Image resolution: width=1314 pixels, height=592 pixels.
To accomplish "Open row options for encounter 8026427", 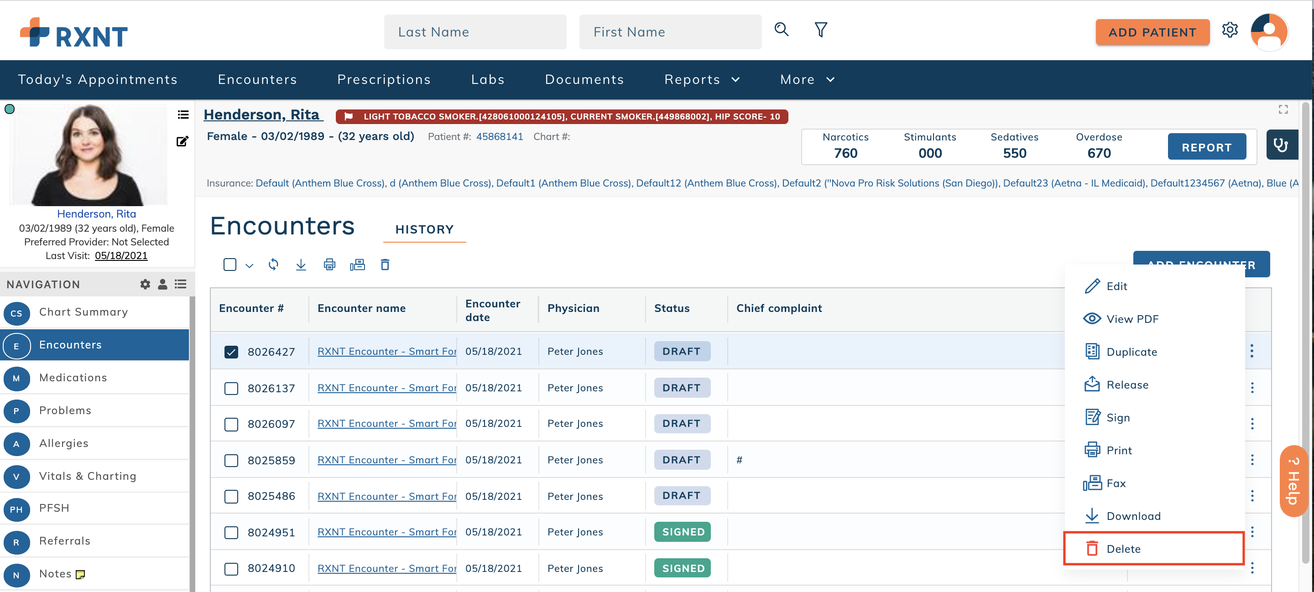I will click(x=1252, y=351).
